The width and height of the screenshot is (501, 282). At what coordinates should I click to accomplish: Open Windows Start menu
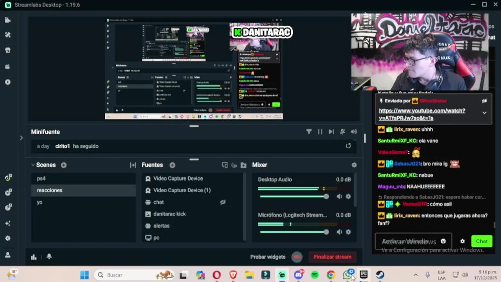[85, 275]
